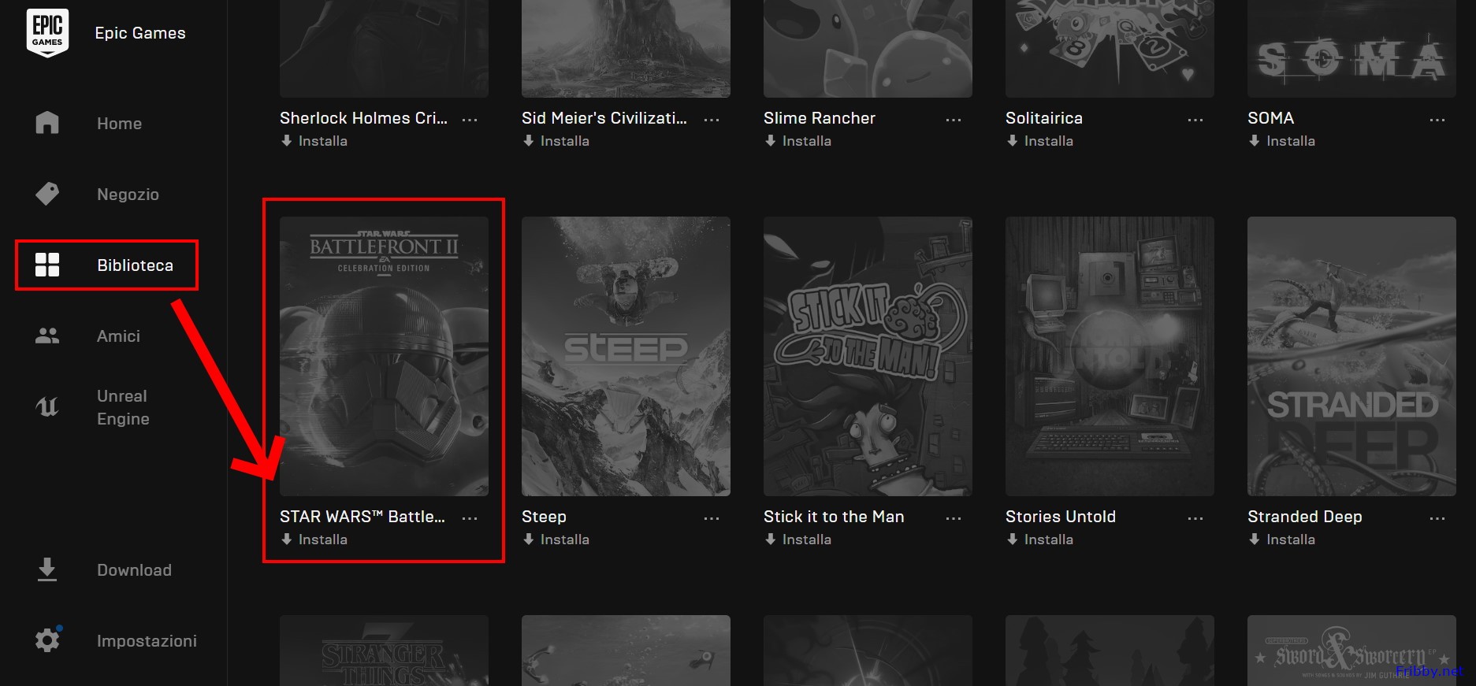
Task: Click the Stranded Deep title
Action: click(x=1305, y=517)
